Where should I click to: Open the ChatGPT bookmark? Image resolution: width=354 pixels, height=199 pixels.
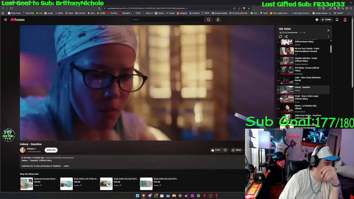pos(339,13)
